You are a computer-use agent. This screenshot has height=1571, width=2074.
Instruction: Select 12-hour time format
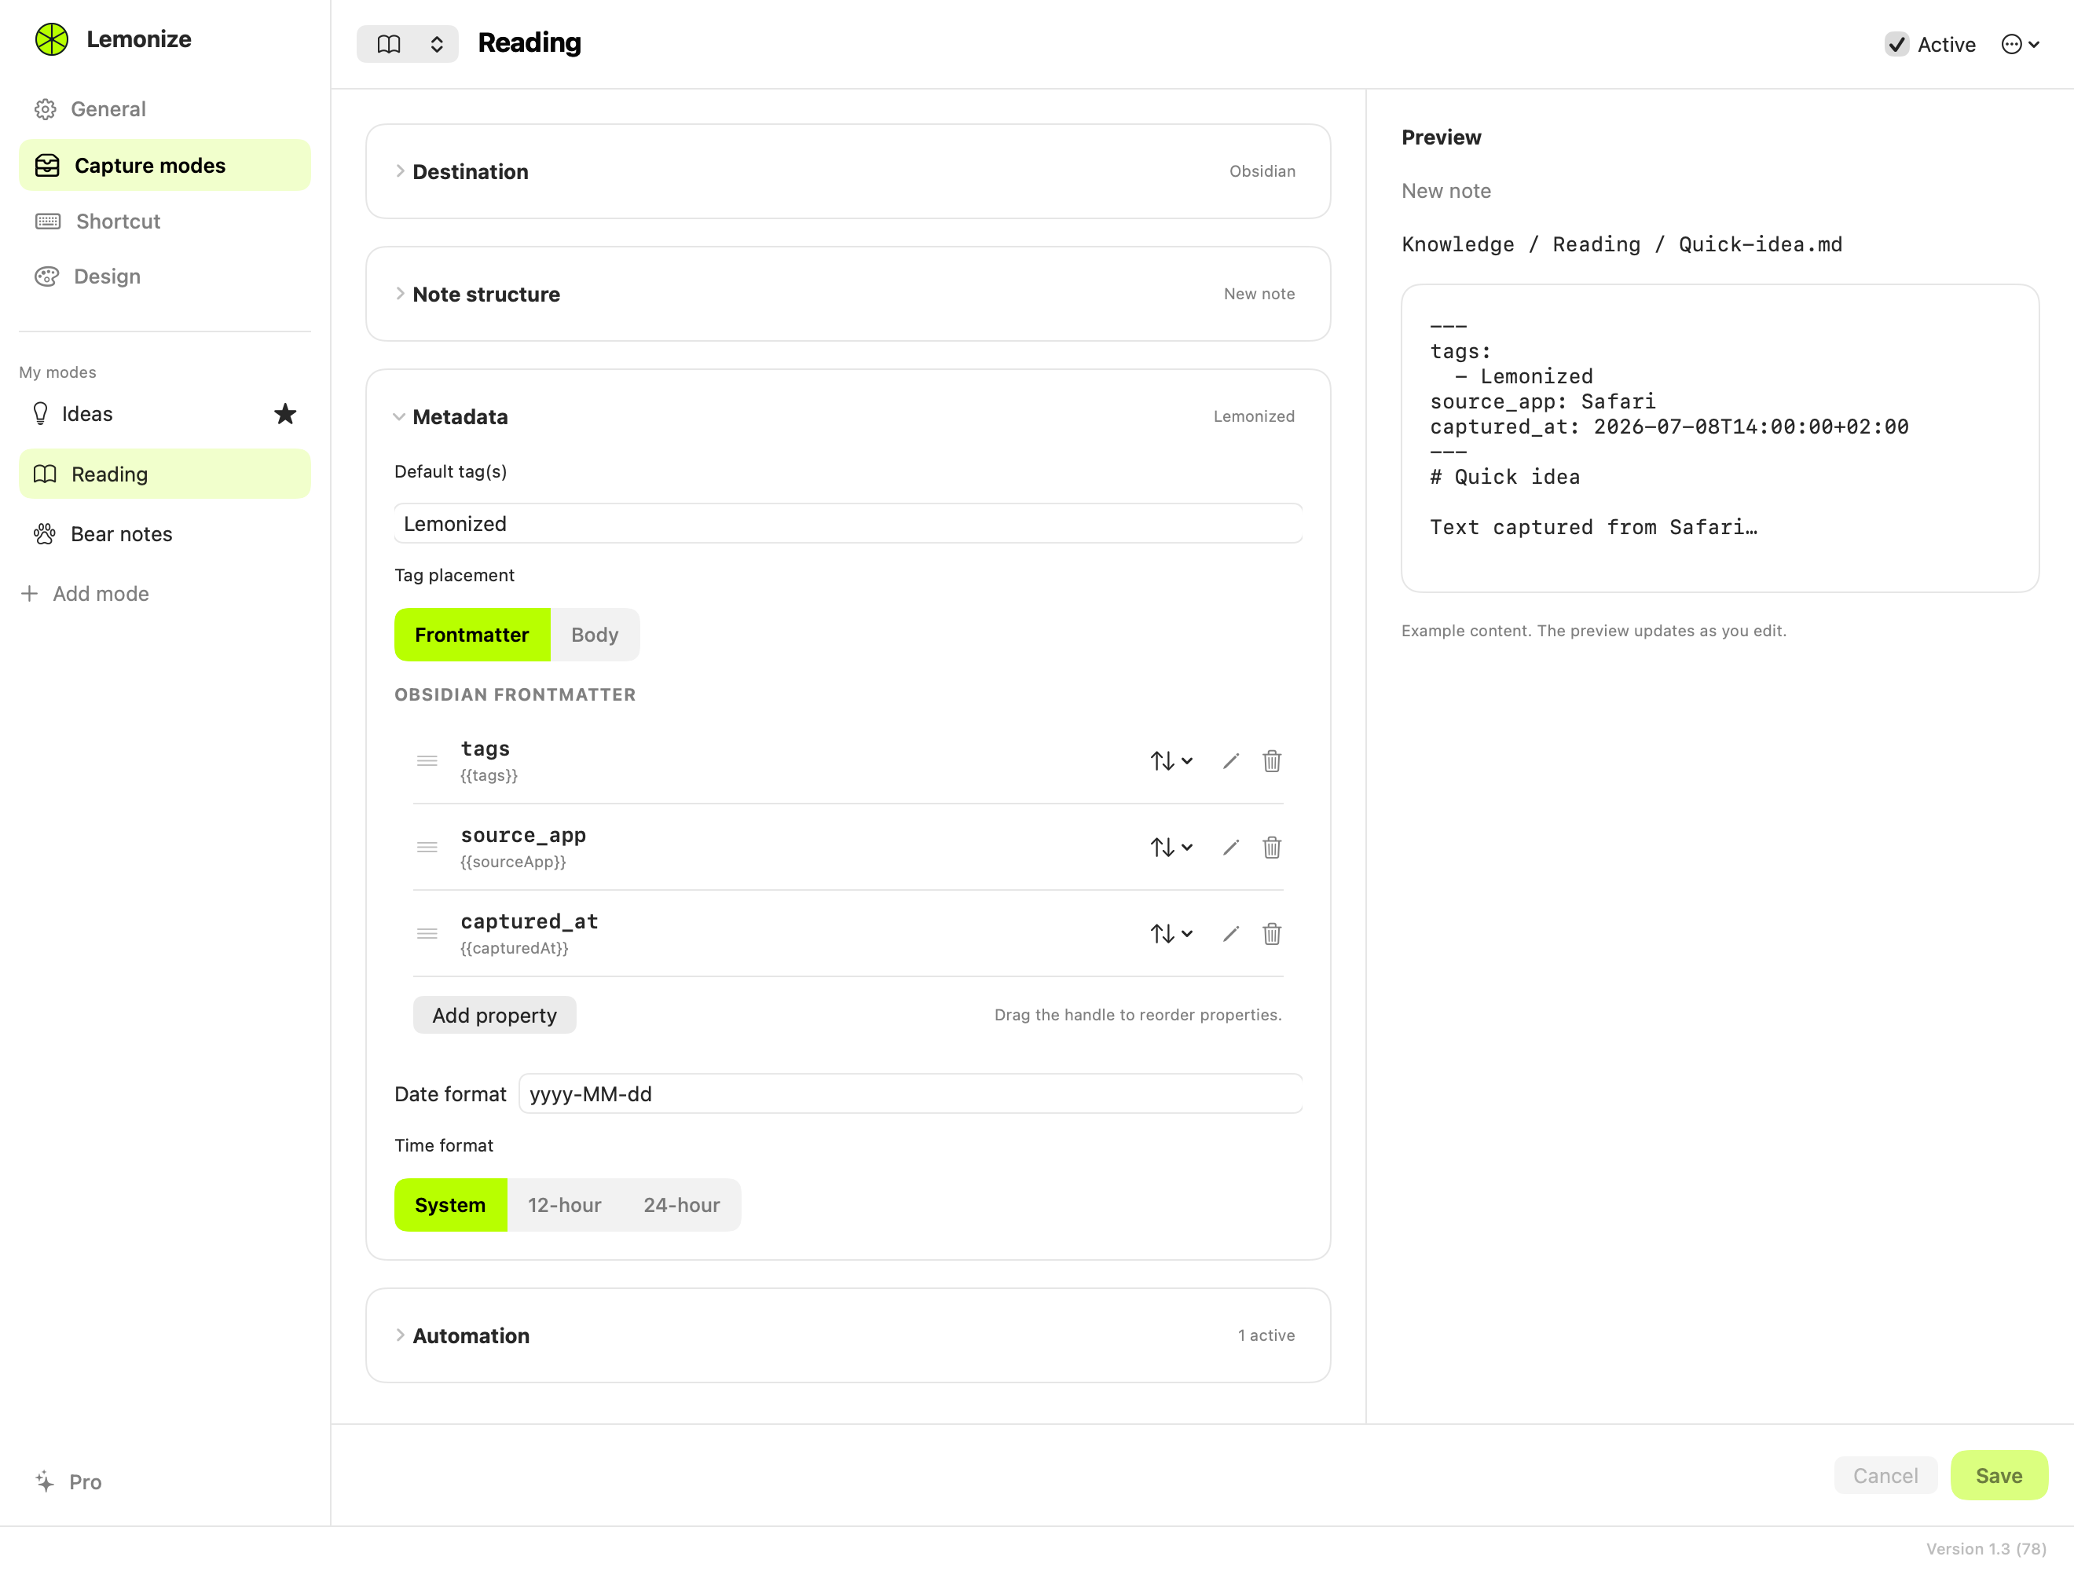[x=564, y=1204]
